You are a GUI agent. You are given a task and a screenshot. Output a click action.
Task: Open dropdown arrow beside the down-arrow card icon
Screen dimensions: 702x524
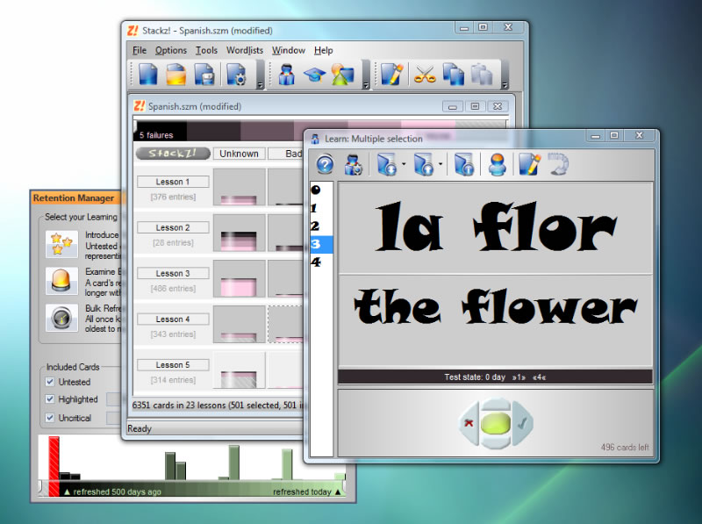click(x=403, y=165)
